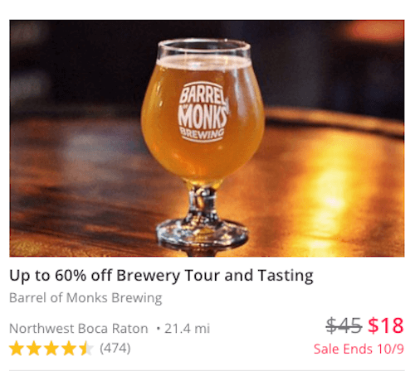Select the third gold rating star

[x=51, y=349]
